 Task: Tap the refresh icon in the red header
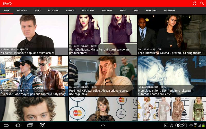coord(194,3)
